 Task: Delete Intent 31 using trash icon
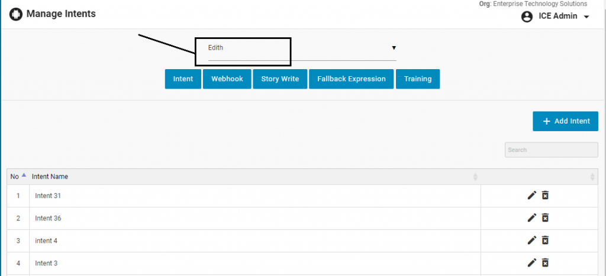(546, 196)
